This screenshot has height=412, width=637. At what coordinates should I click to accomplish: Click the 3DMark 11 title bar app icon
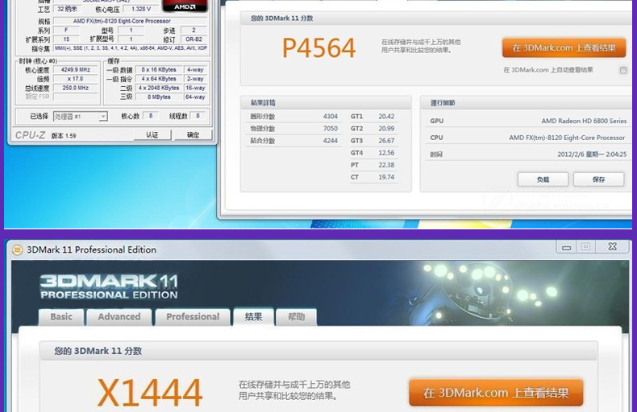point(17,249)
